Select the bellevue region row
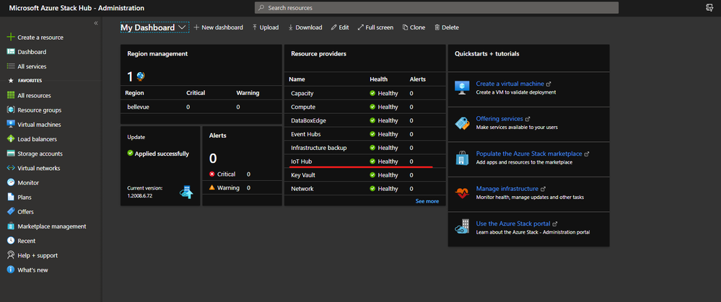721x302 pixels. [201, 107]
